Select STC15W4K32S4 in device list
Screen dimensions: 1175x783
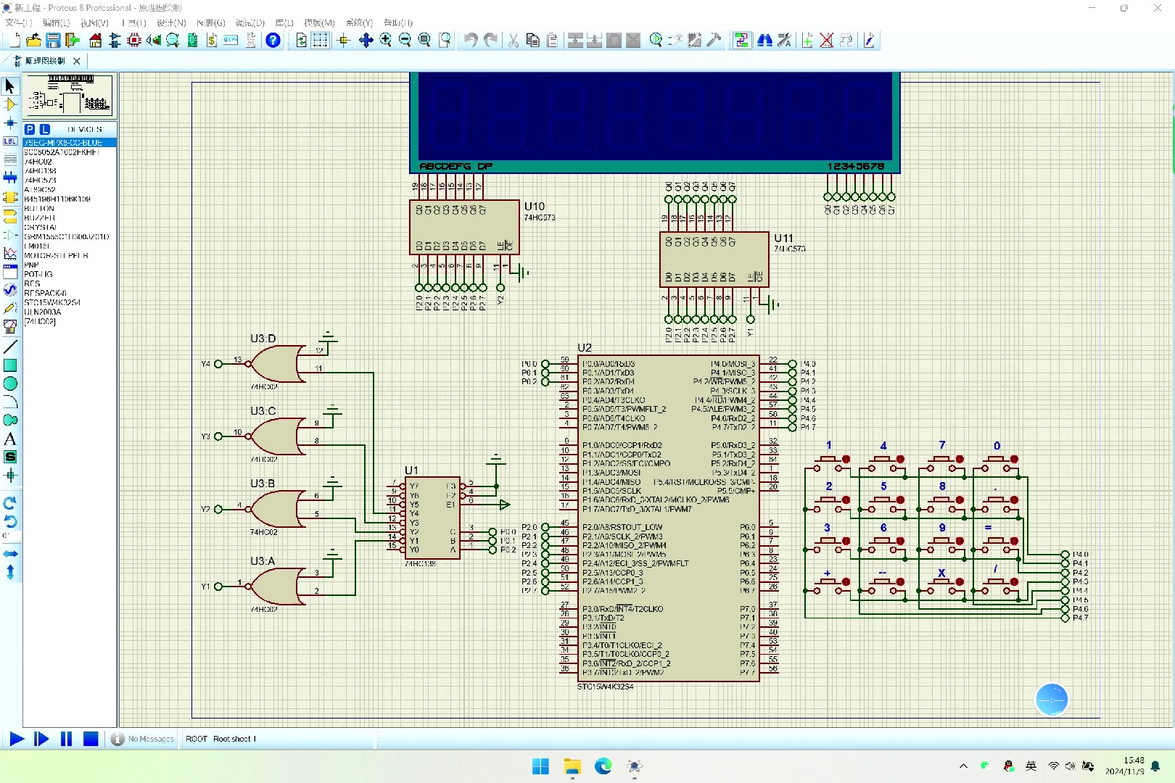[52, 302]
